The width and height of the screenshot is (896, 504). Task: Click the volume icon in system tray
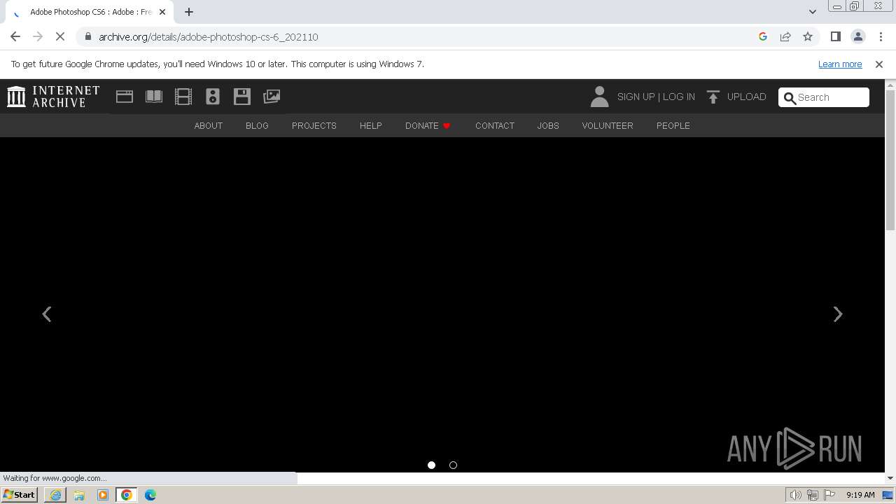(796, 495)
